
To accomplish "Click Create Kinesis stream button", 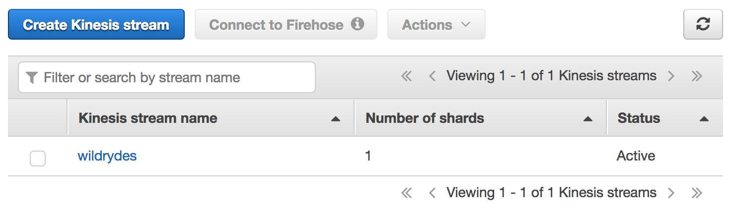I will pos(96,24).
